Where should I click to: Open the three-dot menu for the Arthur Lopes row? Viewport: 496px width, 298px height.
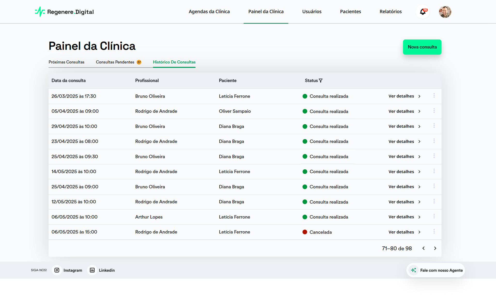click(x=434, y=216)
